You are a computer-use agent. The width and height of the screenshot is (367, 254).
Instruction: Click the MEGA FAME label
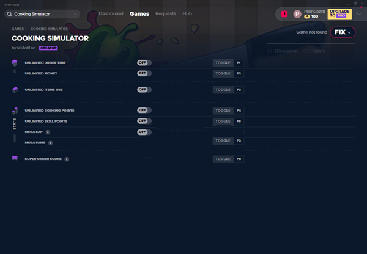tap(35, 143)
